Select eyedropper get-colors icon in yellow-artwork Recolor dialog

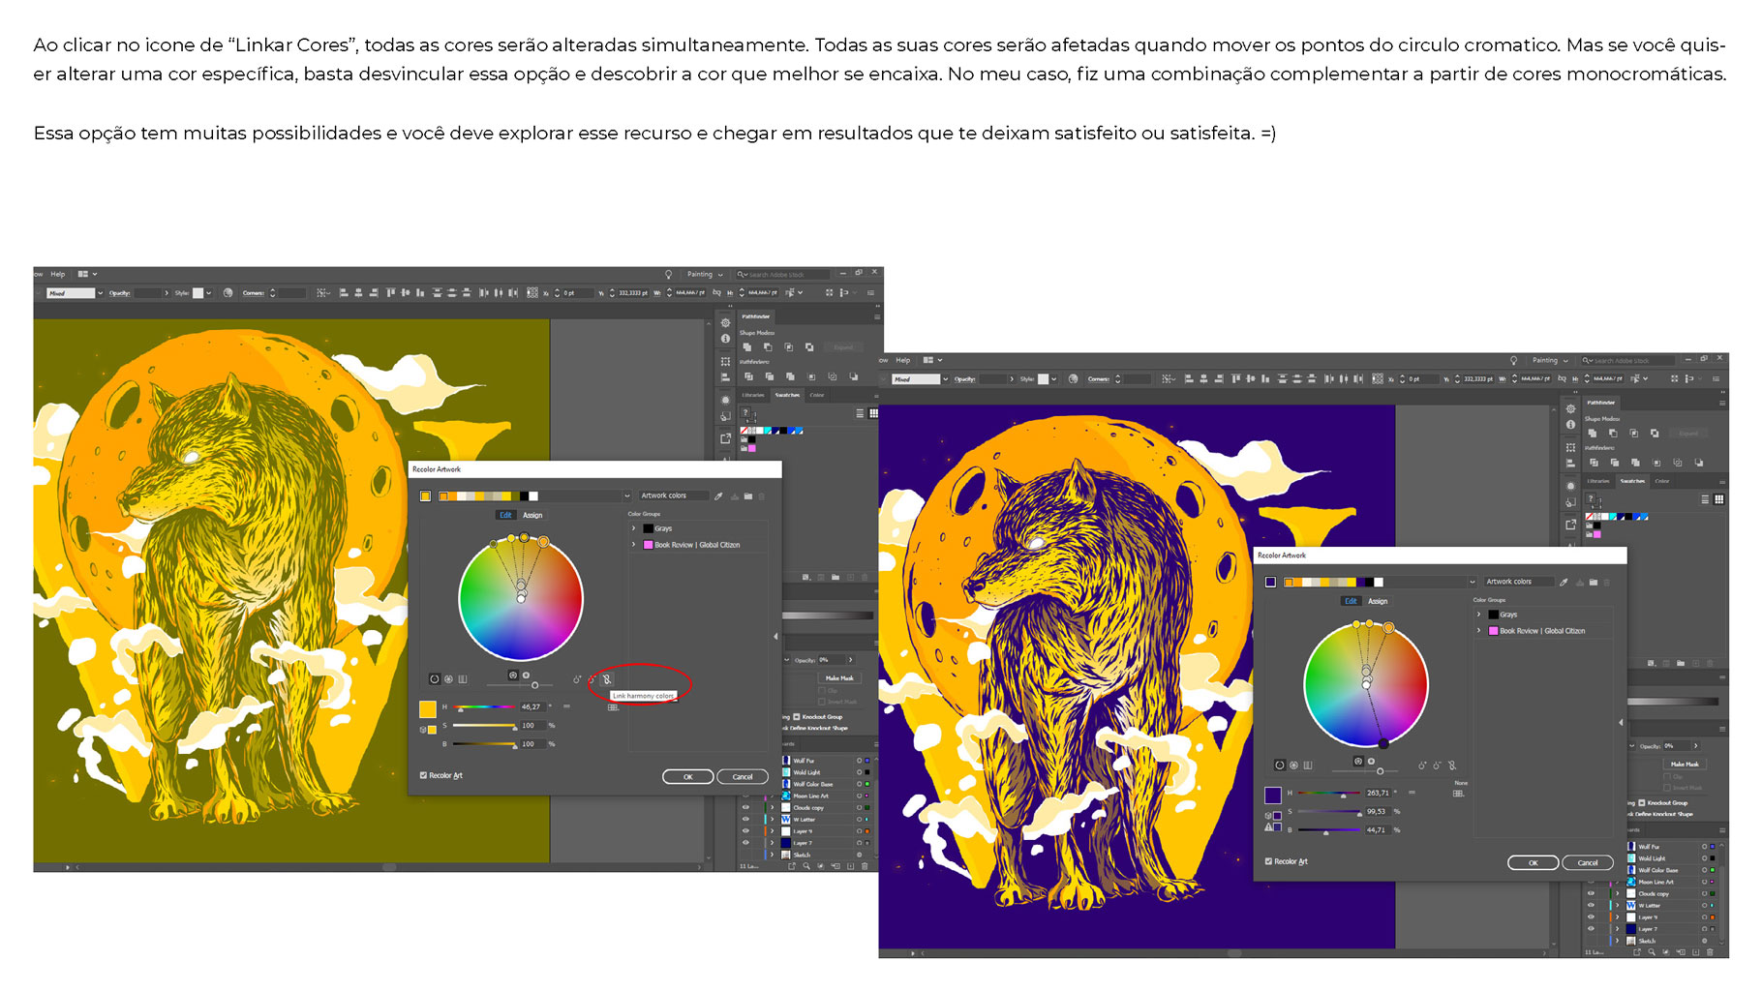tap(718, 495)
